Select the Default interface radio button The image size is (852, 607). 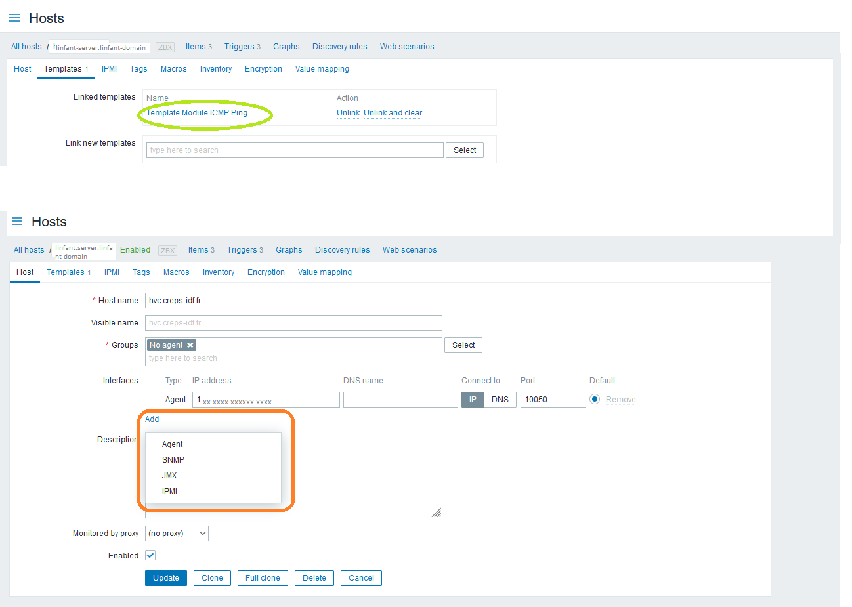pos(595,399)
